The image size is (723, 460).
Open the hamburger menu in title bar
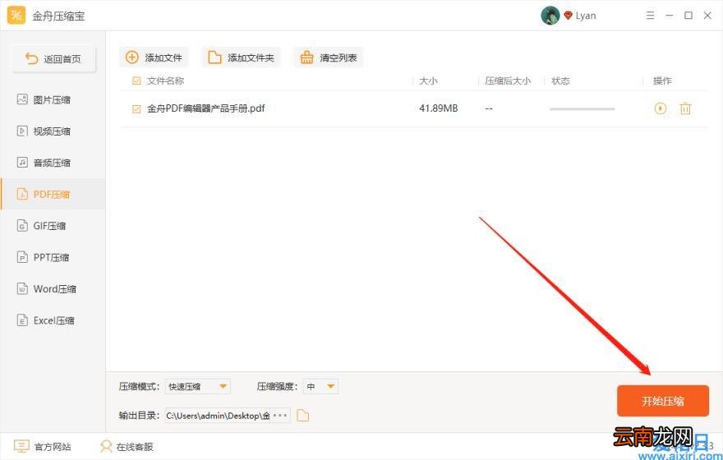pyautogui.click(x=650, y=16)
